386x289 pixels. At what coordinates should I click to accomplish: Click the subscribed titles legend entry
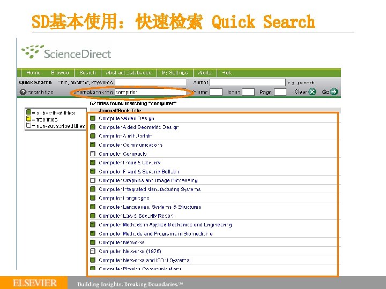[50, 112]
